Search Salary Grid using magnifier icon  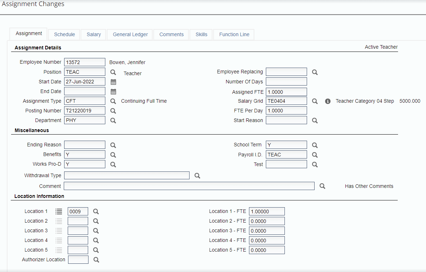[x=315, y=101]
